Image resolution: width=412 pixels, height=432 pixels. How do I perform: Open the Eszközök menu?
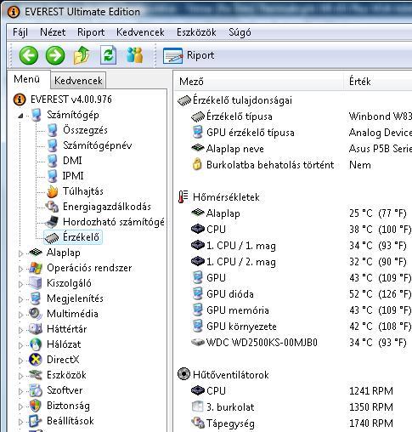click(196, 32)
